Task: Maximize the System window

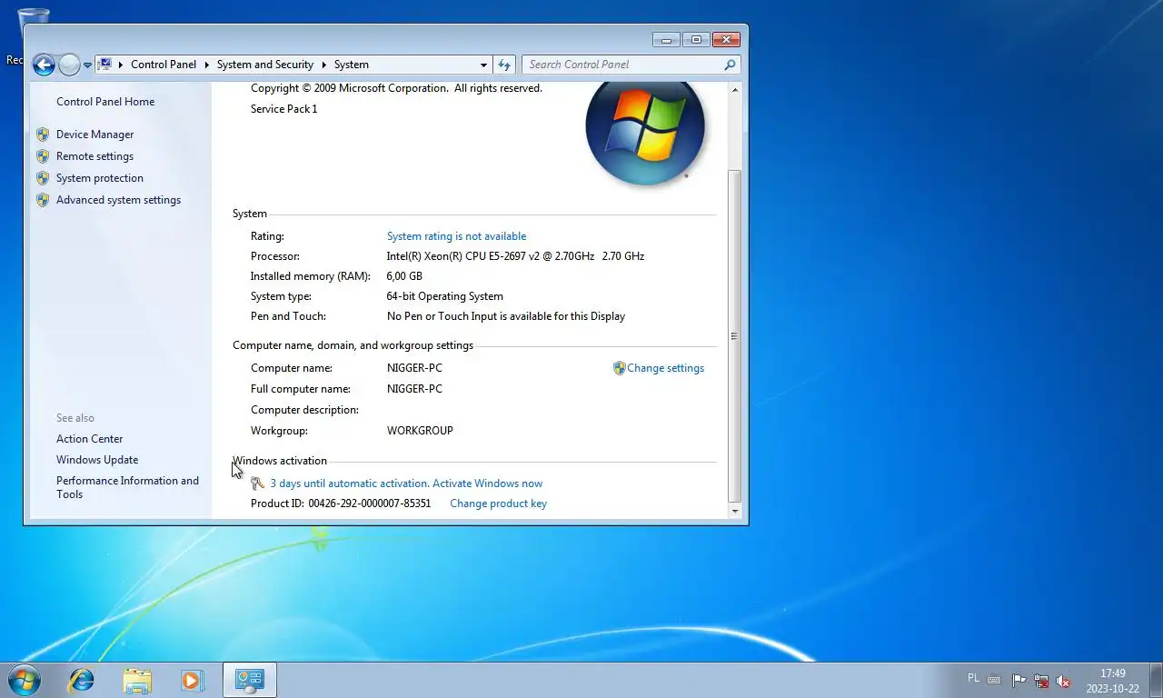Action: click(696, 39)
